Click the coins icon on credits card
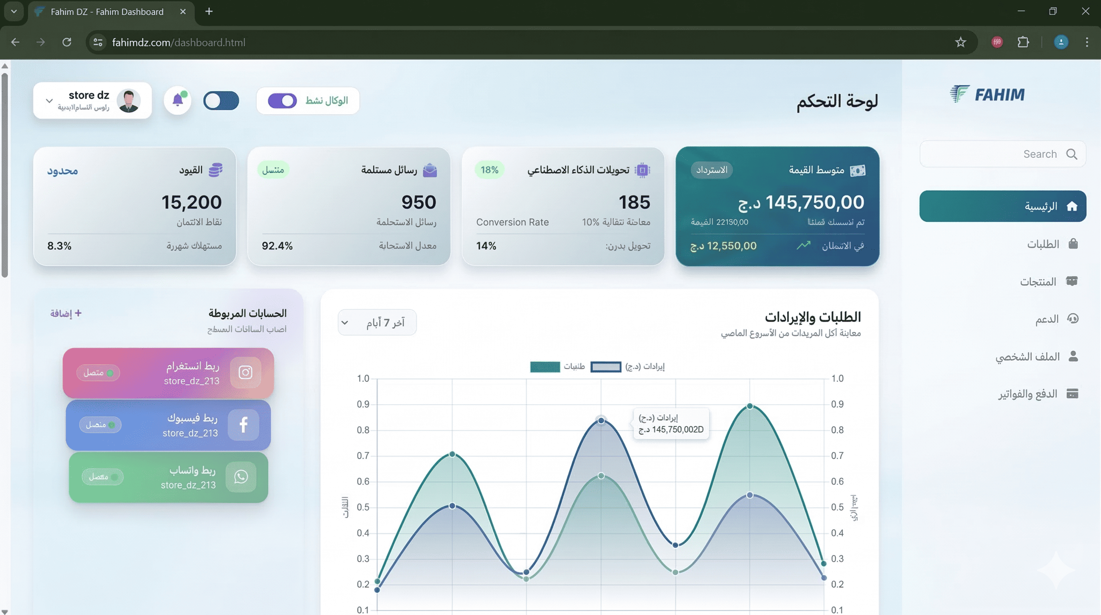The height and width of the screenshot is (615, 1101). [x=215, y=170]
